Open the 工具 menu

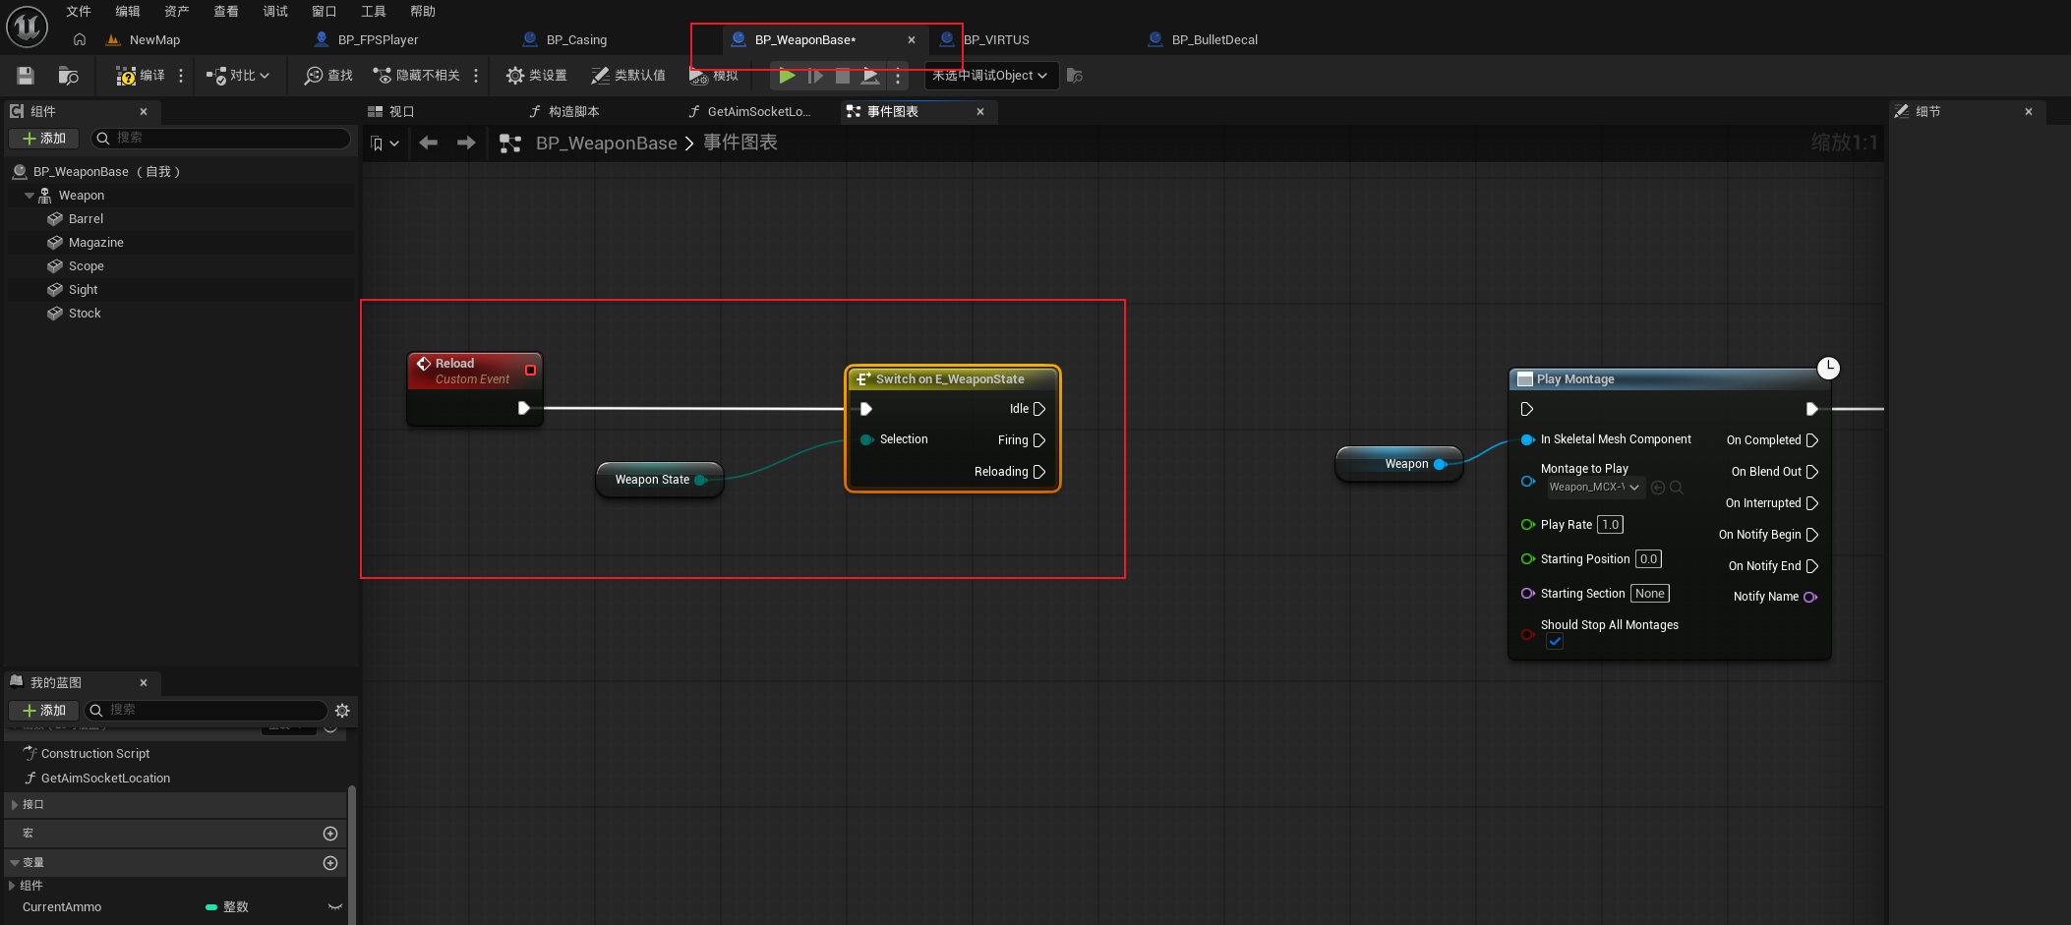(374, 12)
